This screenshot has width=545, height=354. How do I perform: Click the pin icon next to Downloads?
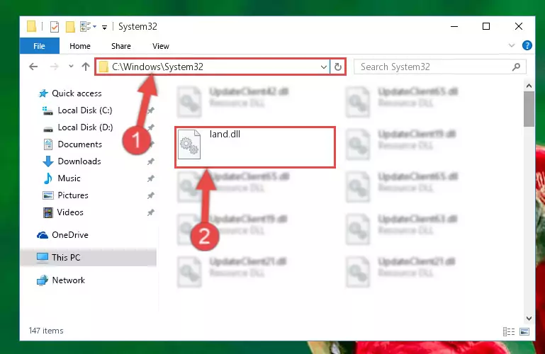[x=150, y=161]
